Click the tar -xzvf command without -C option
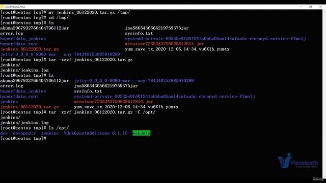 tap(66, 60)
